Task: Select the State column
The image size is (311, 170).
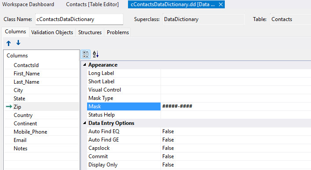Action: [x=41, y=98]
